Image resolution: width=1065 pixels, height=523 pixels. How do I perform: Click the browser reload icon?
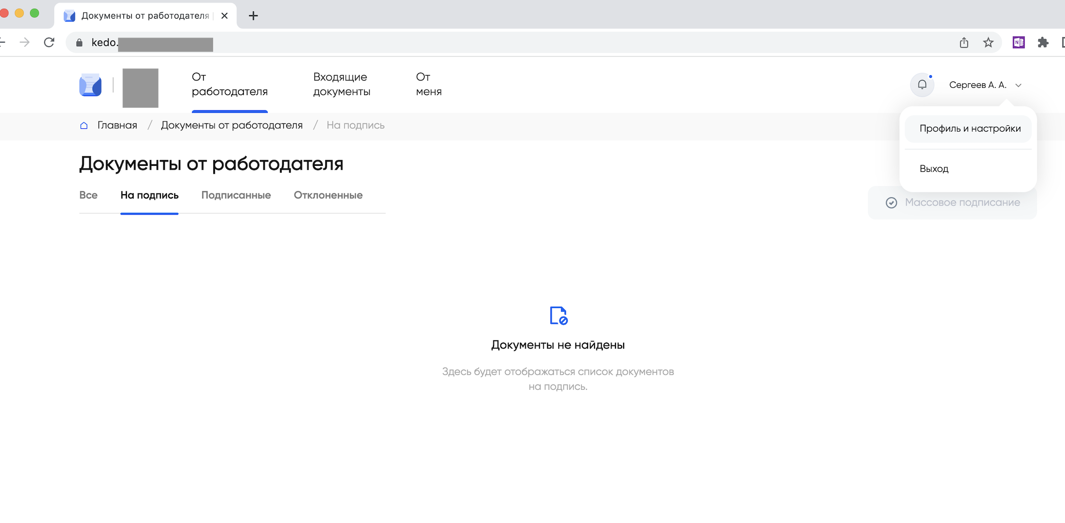49,42
